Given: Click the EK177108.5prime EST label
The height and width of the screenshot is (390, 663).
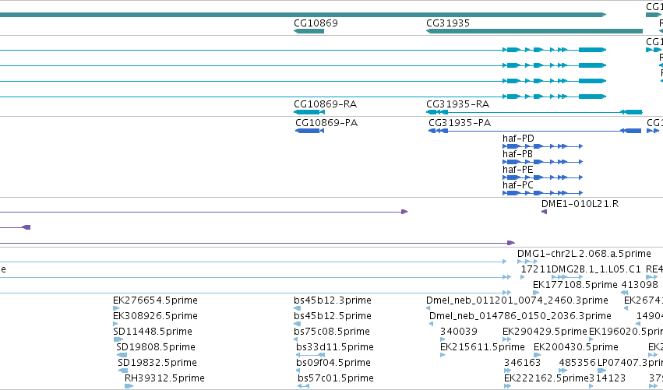Looking at the screenshot, I should pos(575,285).
